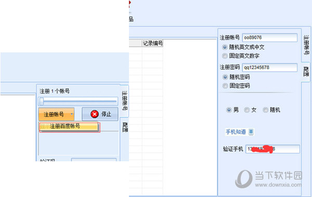Switch to right panel 配置 vertical tab
312x197 pixels.
click(x=306, y=72)
